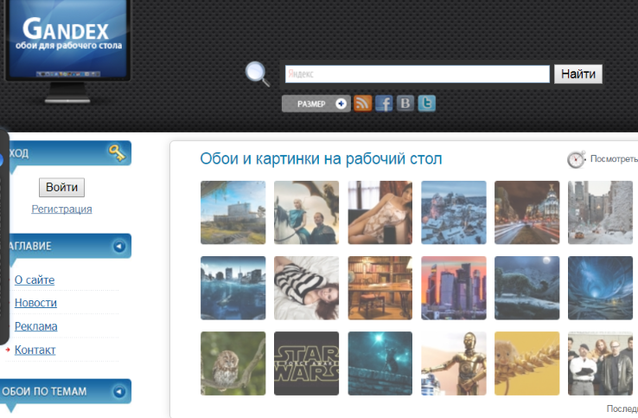
Task: Click the golden key login icon
Action: coord(117,153)
